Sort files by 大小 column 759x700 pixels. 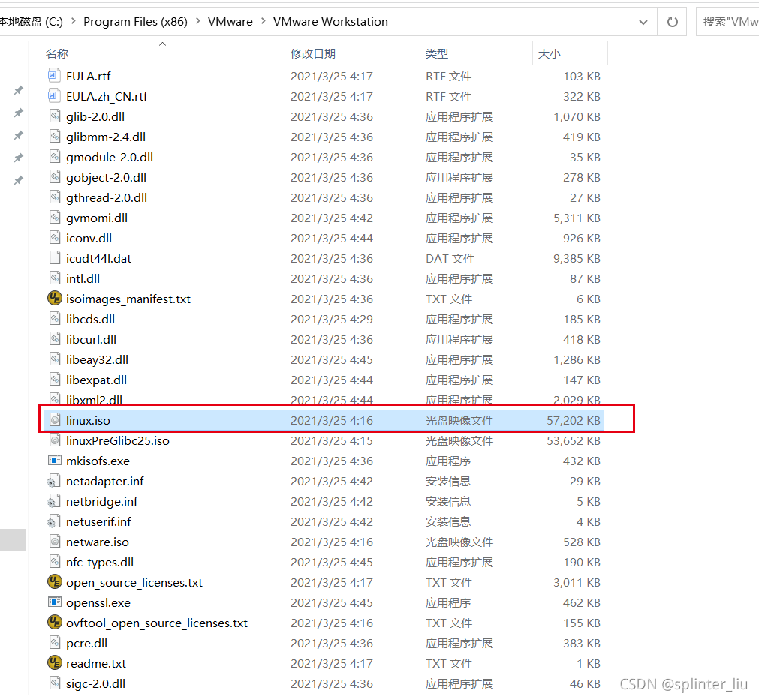click(x=550, y=54)
